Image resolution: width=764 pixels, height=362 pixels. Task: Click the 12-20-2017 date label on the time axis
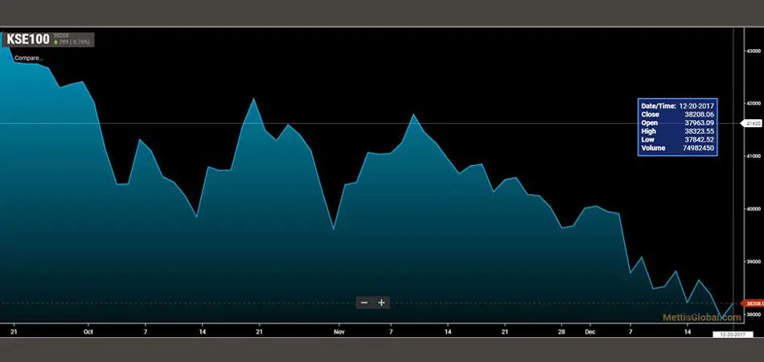[x=731, y=334]
